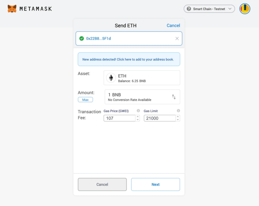Show Gas Price info tooltip icon

[x=138, y=111]
